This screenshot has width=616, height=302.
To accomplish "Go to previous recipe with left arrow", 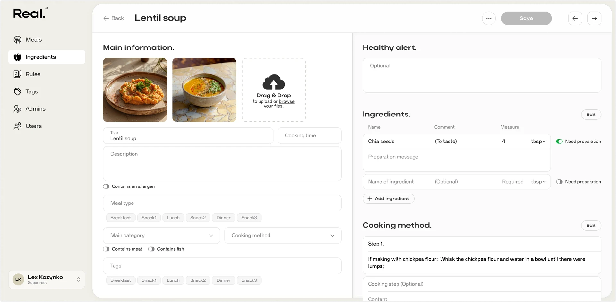I will (575, 18).
